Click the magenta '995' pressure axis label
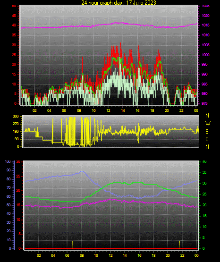 point(204,64)
